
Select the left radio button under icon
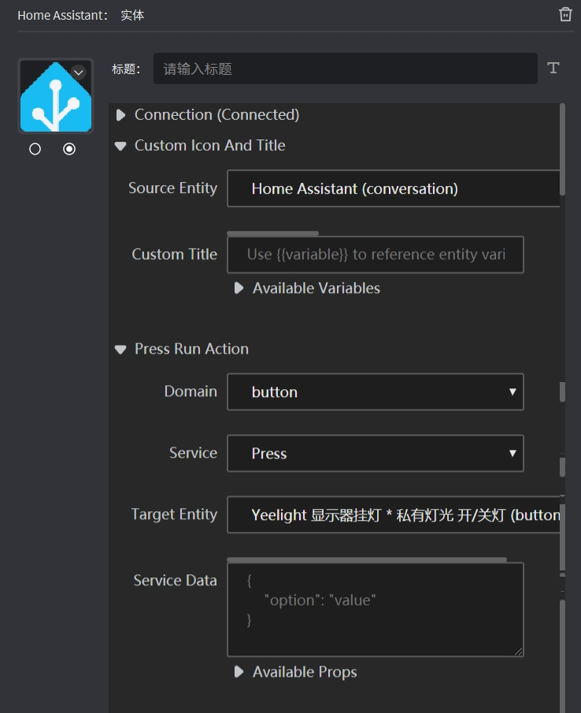[35, 149]
